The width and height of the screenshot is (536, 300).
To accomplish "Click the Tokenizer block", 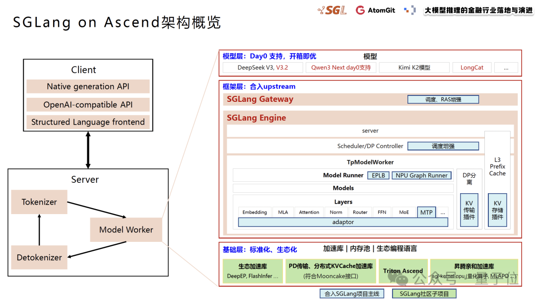I will tap(39, 202).
